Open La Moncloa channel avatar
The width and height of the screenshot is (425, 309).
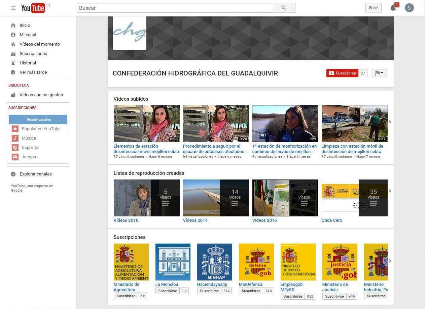coord(173,262)
